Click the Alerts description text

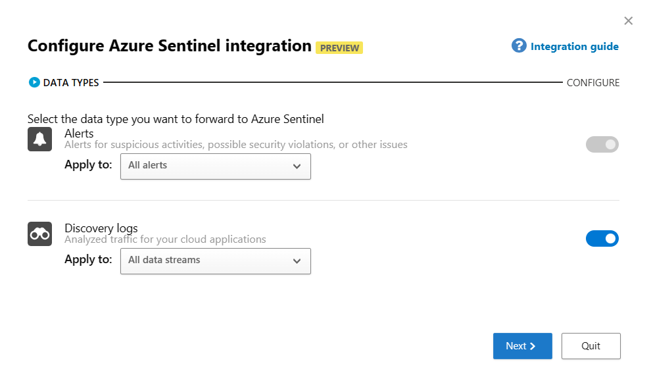pyautogui.click(x=236, y=145)
